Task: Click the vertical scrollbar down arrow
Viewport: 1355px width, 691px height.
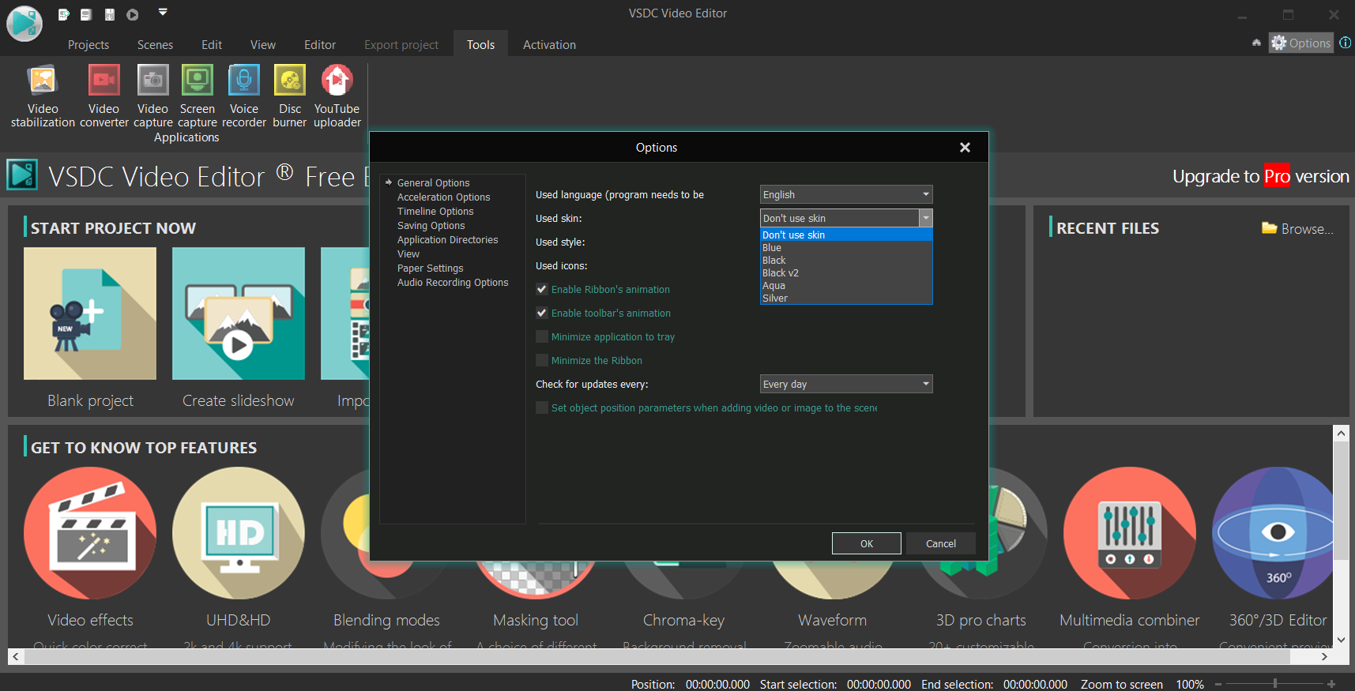Action: (1341, 640)
